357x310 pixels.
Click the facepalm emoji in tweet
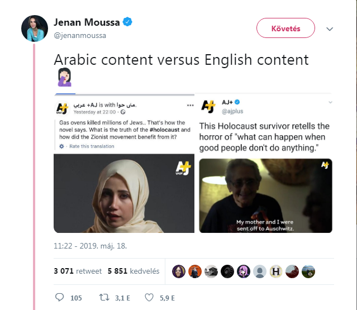[x=64, y=77]
